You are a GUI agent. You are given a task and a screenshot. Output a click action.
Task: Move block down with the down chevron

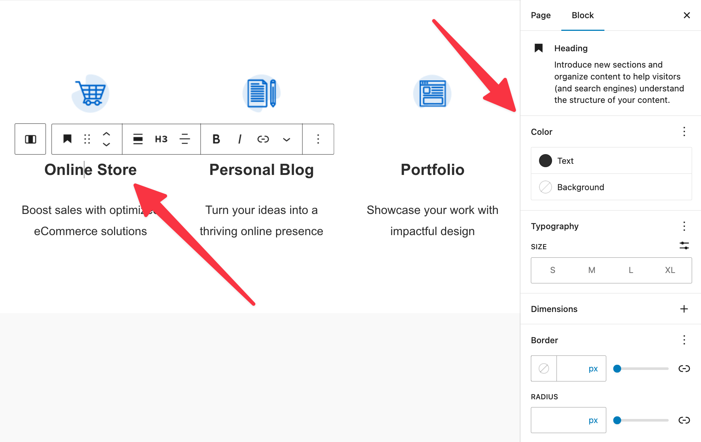(x=106, y=144)
